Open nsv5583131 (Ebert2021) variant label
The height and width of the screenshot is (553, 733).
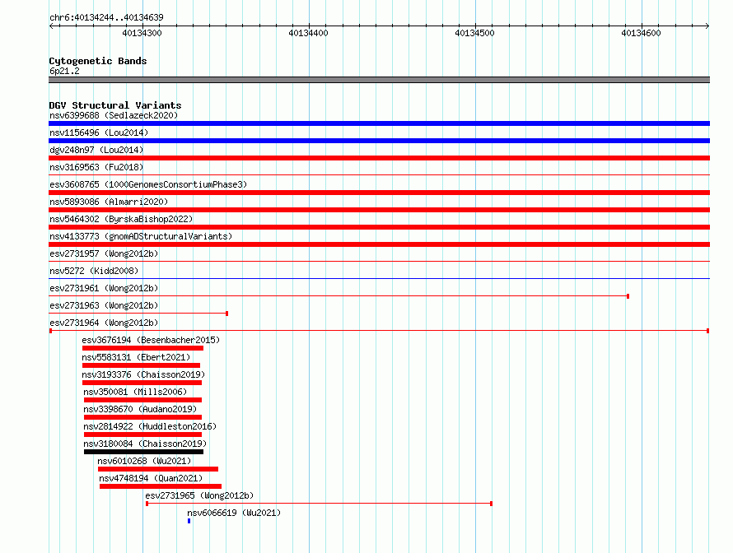pos(136,357)
